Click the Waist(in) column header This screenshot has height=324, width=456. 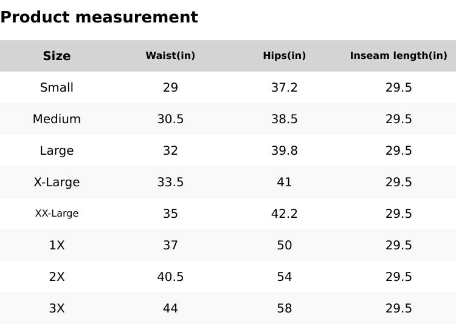pos(170,56)
